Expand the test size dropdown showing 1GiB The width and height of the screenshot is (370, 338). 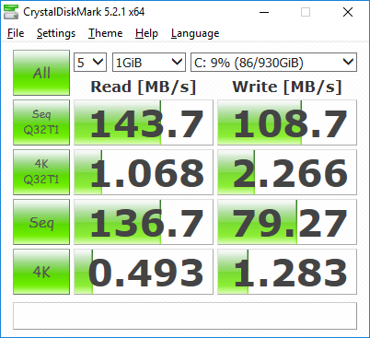[x=149, y=63]
